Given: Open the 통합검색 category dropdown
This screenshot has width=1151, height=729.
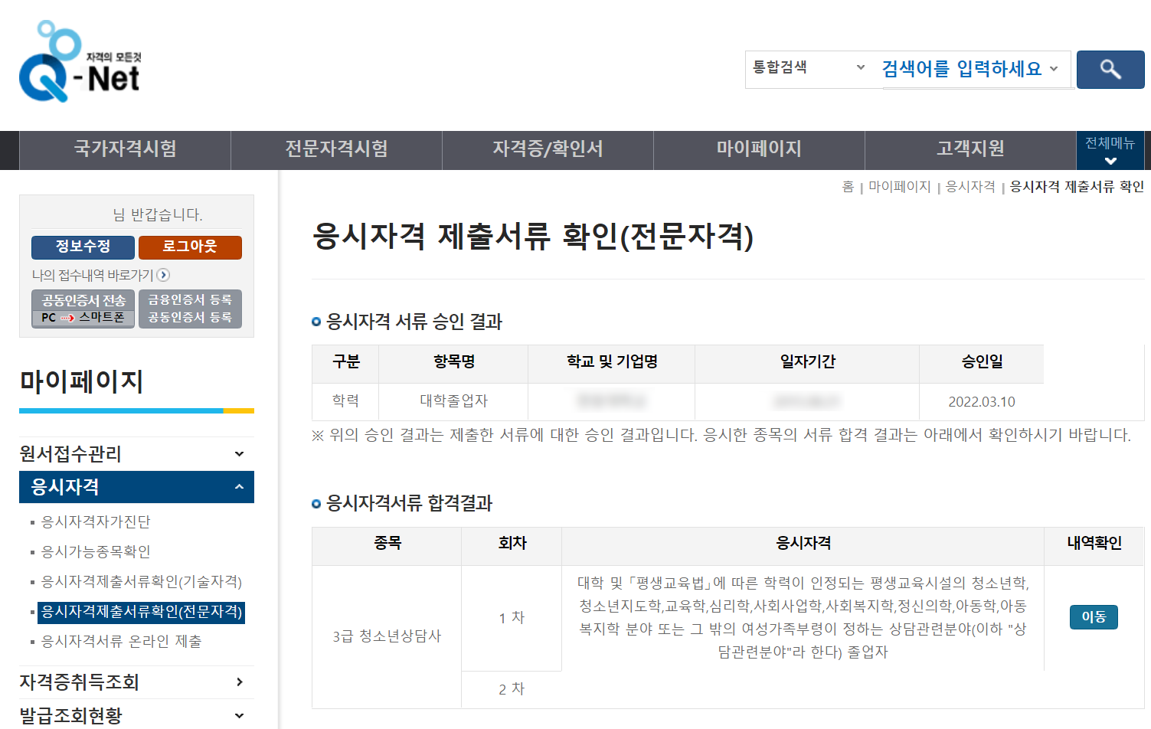Looking at the screenshot, I should pos(809,67).
